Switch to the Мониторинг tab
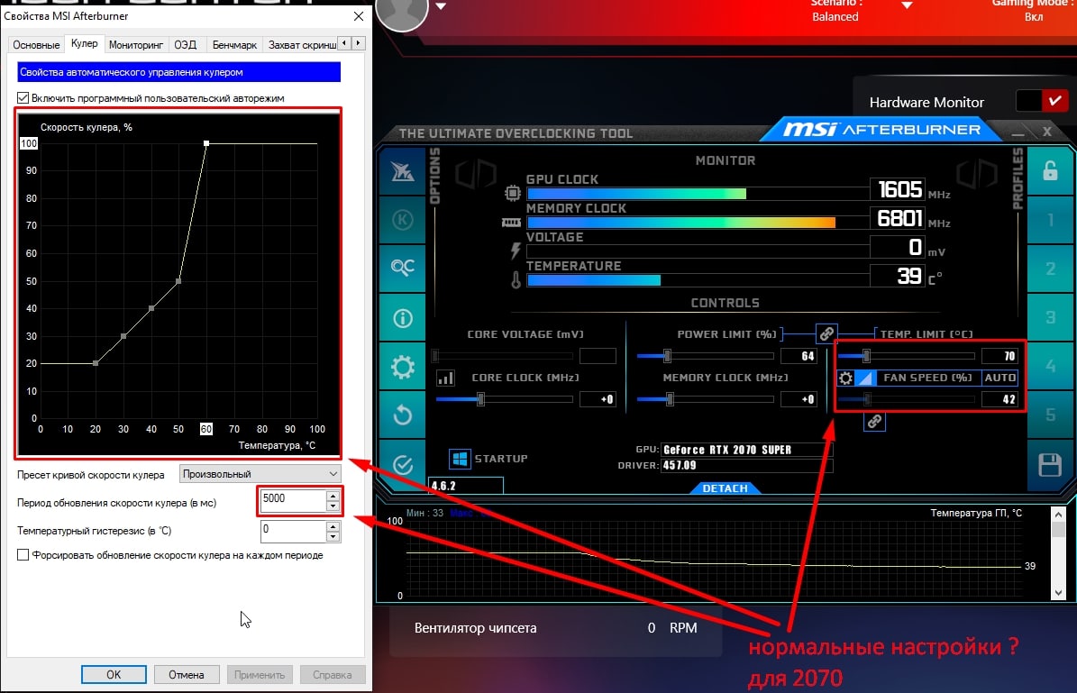 coord(136,45)
